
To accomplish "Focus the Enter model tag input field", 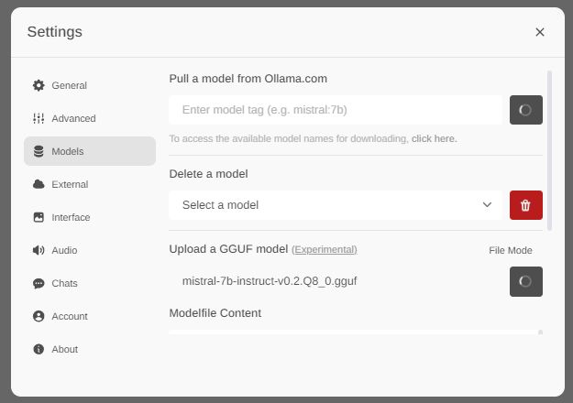I will pyautogui.click(x=336, y=110).
